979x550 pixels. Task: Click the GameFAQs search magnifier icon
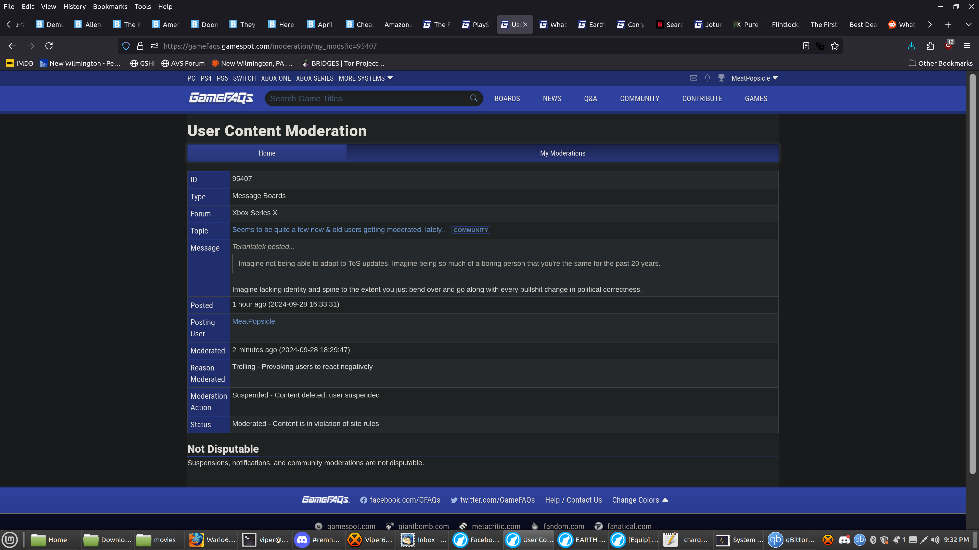pos(473,98)
